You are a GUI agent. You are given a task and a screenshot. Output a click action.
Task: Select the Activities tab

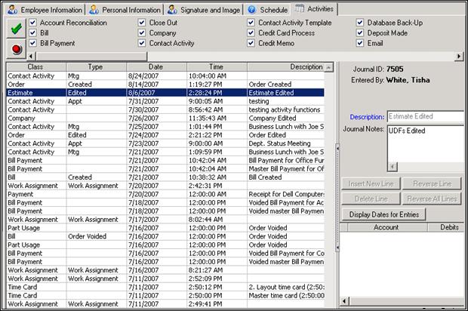tap(314, 9)
